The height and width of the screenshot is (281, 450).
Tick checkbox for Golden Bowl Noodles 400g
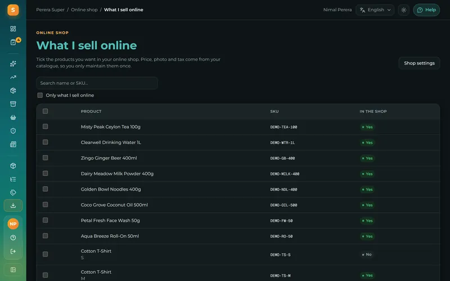tap(46, 189)
